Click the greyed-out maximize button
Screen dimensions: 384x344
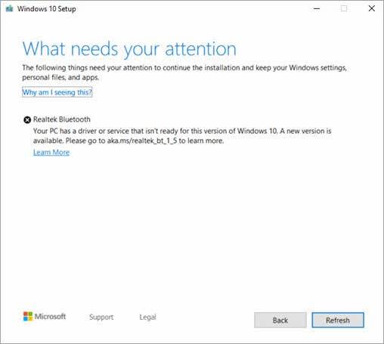click(x=344, y=8)
